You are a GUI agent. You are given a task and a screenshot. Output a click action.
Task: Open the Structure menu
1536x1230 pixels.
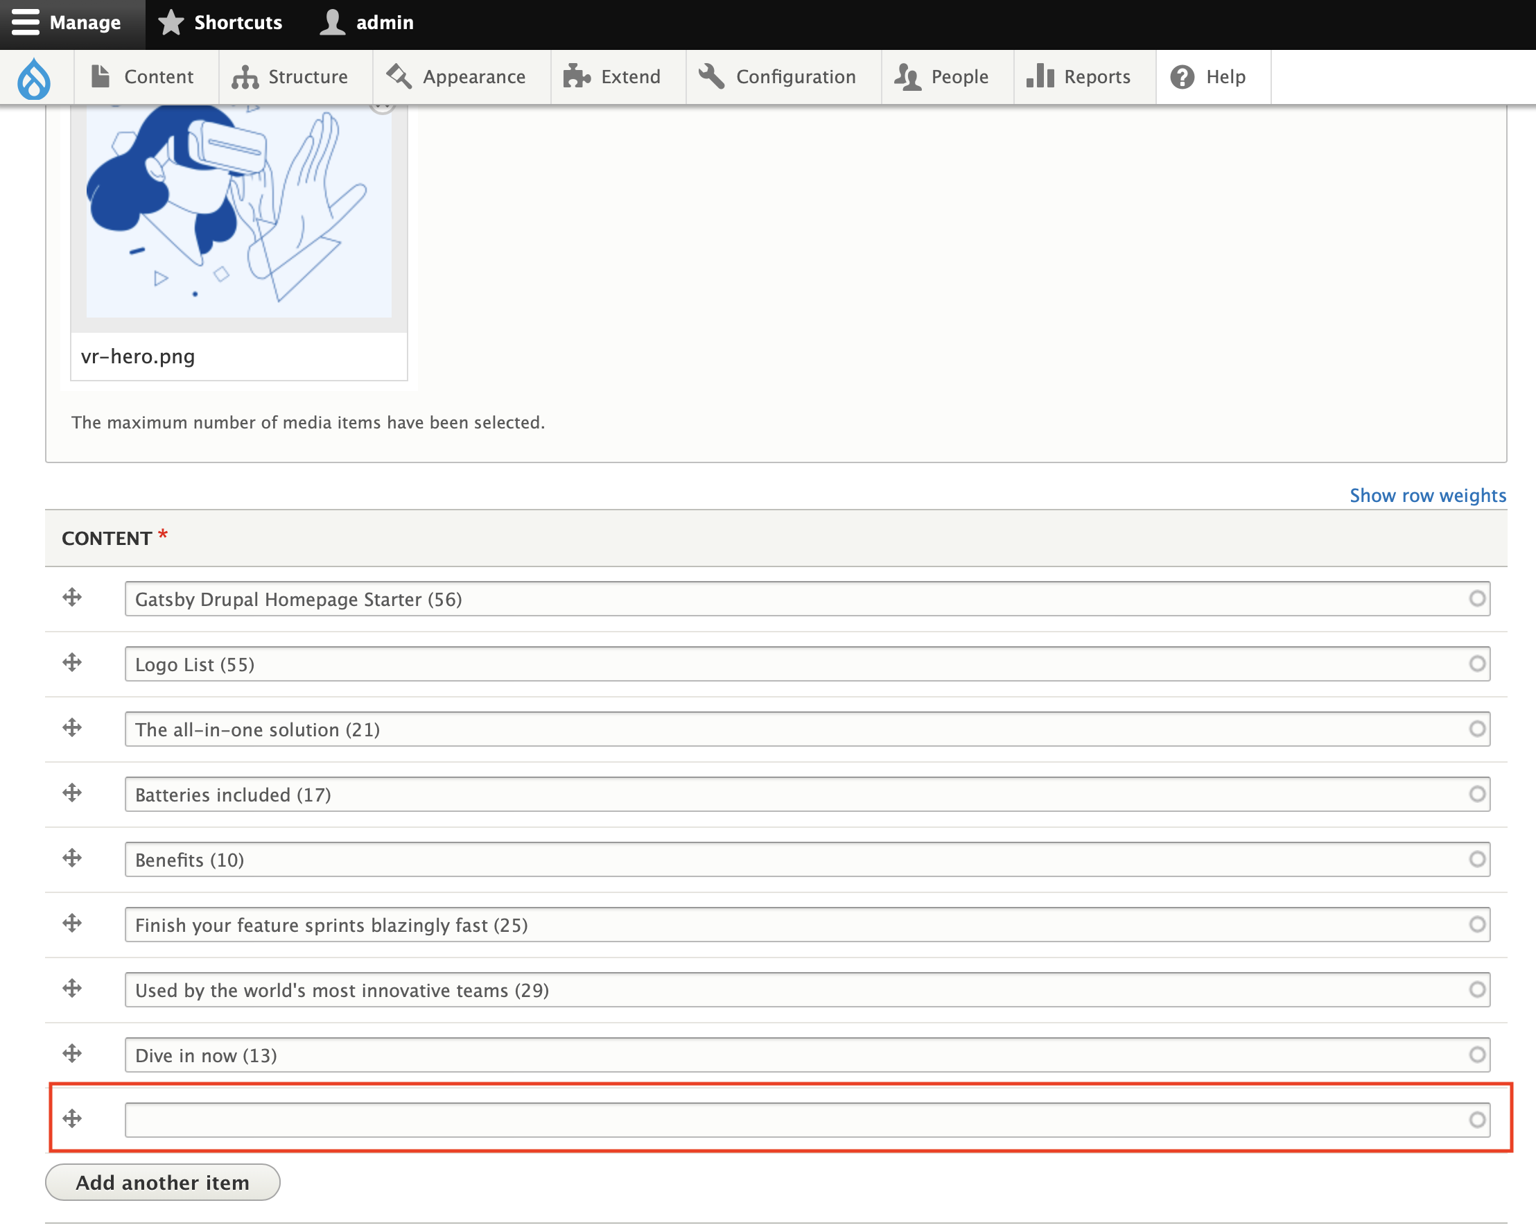[x=290, y=77]
